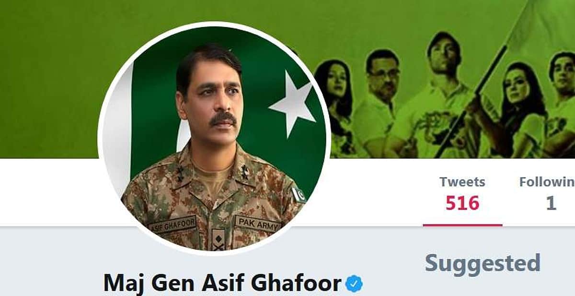Click the Suggested heading

pos(483,263)
